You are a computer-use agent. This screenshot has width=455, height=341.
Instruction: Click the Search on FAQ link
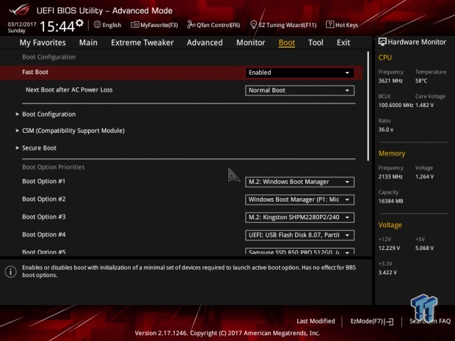click(x=430, y=321)
